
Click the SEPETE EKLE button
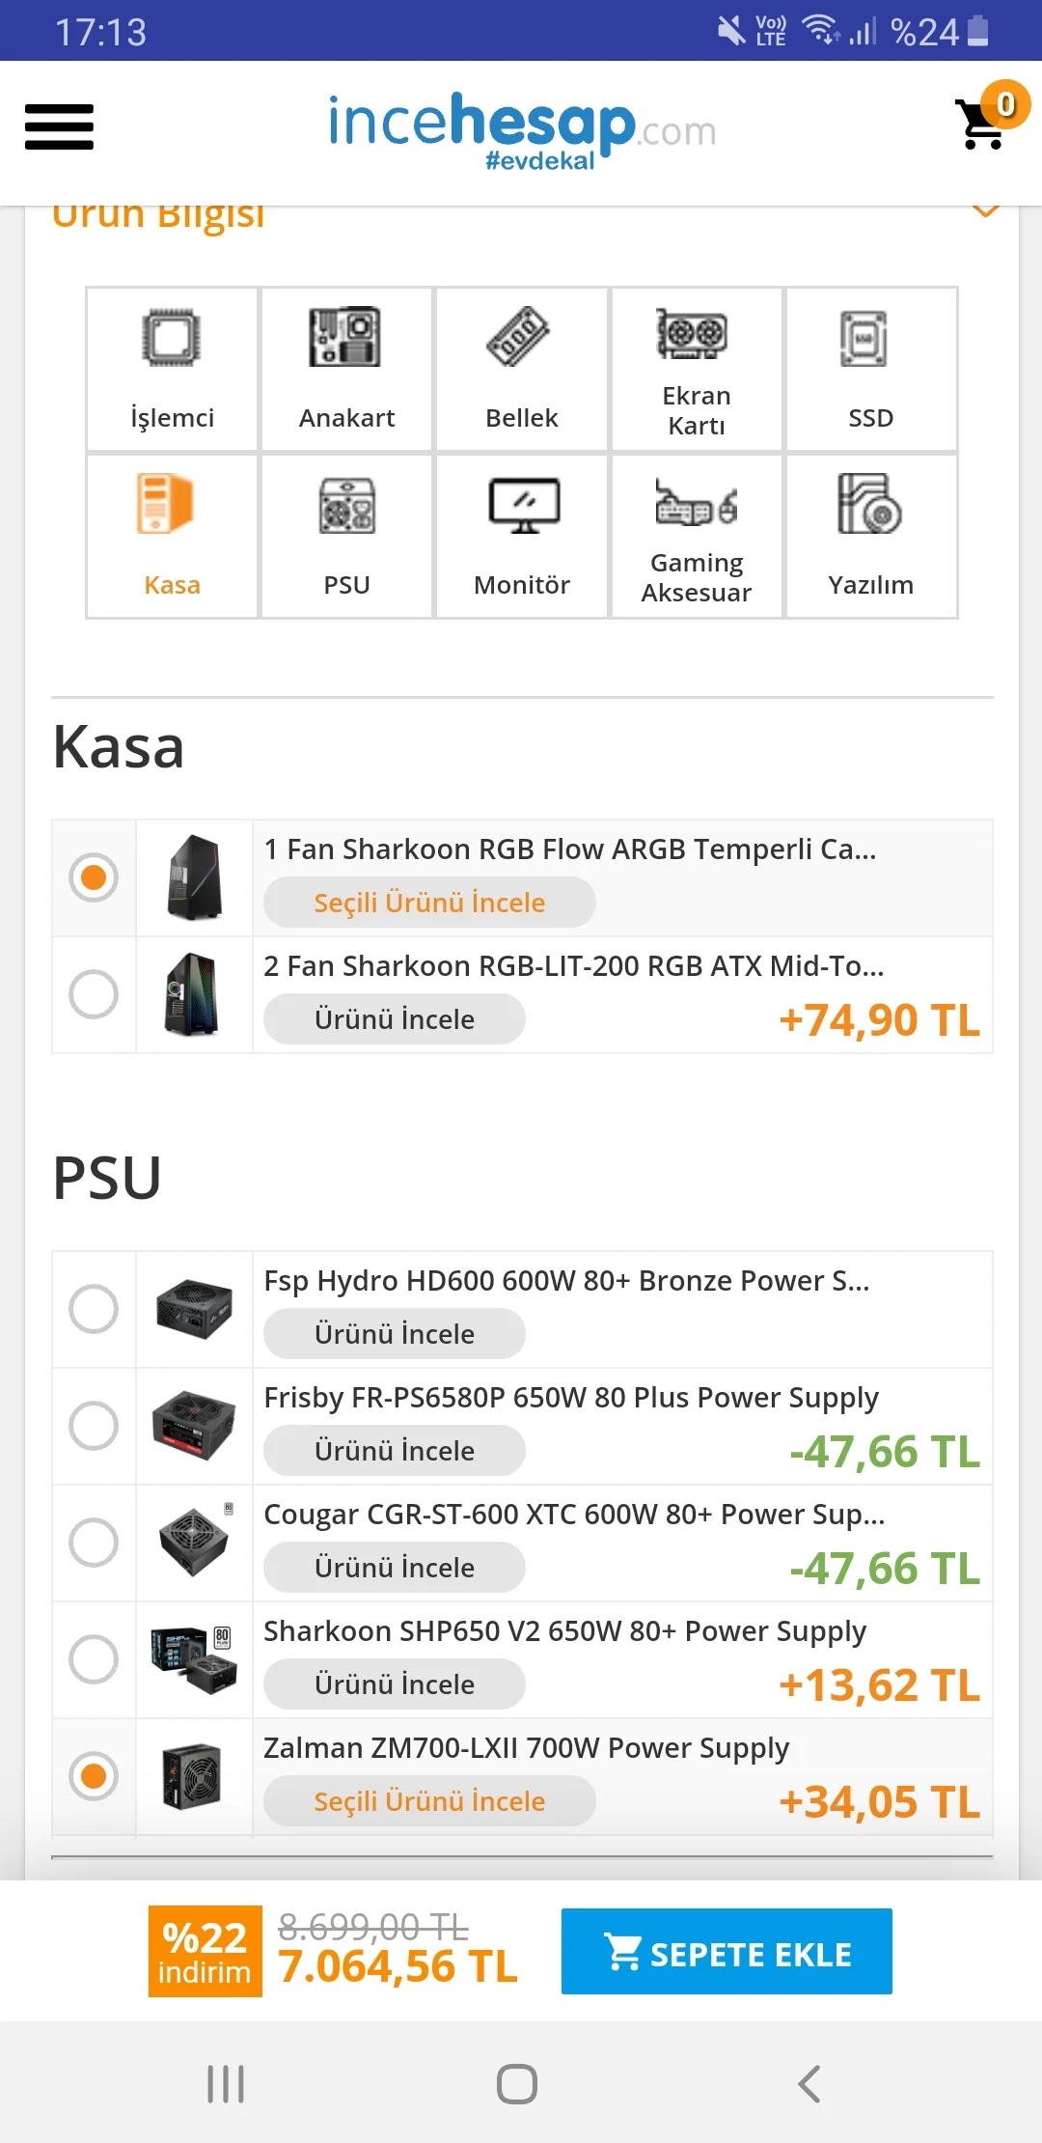(727, 1951)
